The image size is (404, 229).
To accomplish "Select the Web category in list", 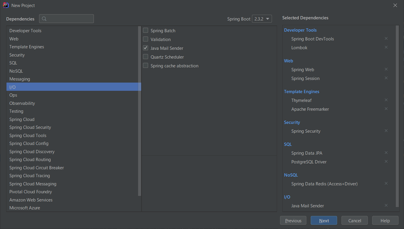I will click(x=72, y=39).
